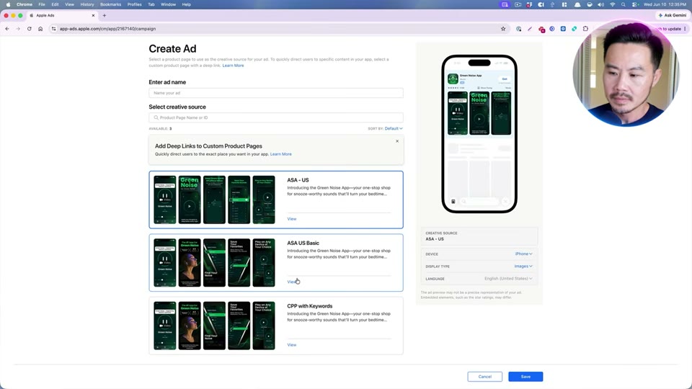Reload the Apple Ads page
This screenshot has height=389, width=692.
29,29
